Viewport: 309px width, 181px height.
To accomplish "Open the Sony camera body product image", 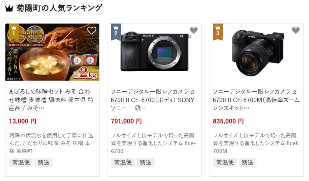I will pos(154,52).
